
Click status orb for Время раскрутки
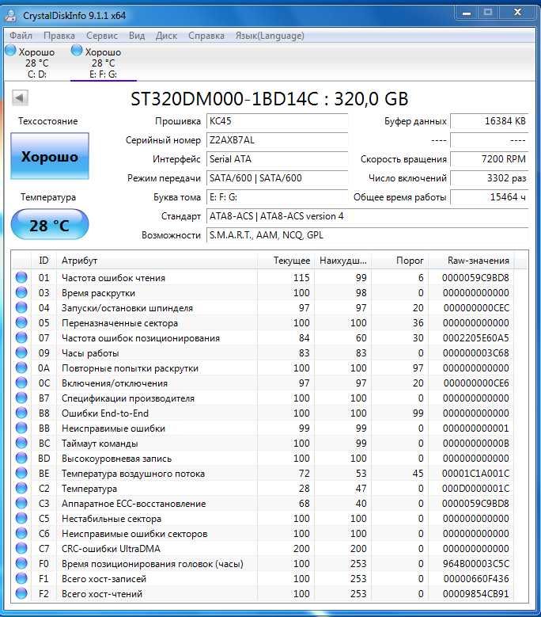pyautogui.click(x=21, y=292)
